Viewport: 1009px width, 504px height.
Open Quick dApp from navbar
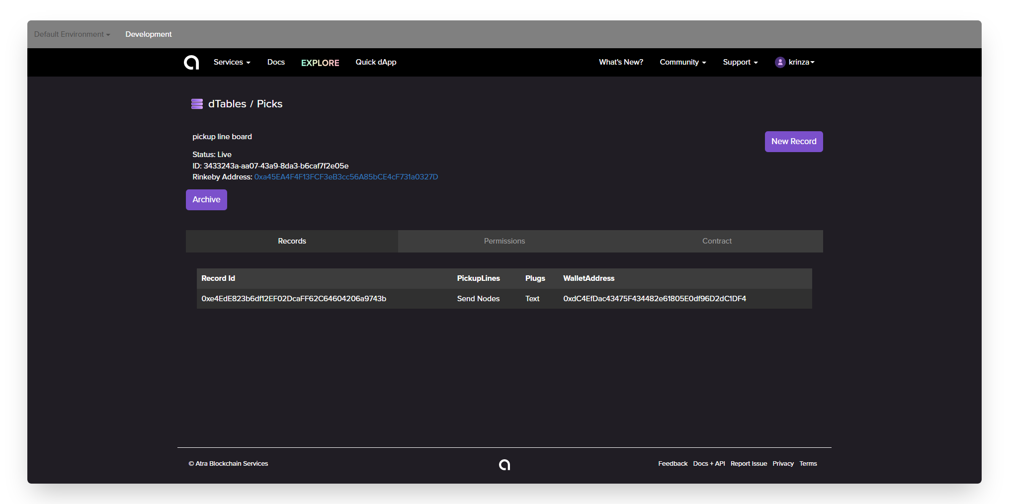click(376, 62)
